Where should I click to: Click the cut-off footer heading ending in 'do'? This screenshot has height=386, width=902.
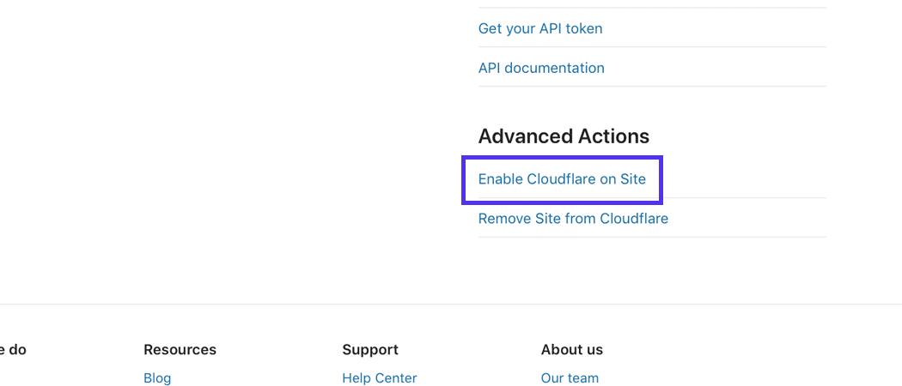click(x=12, y=350)
